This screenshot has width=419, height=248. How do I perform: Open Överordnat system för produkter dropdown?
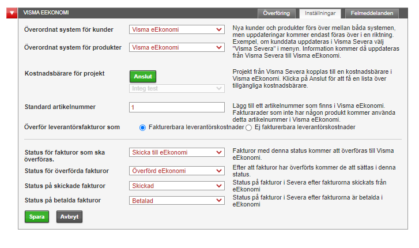[176, 47]
